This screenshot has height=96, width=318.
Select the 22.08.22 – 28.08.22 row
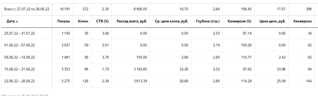click(x=158, y=81)
